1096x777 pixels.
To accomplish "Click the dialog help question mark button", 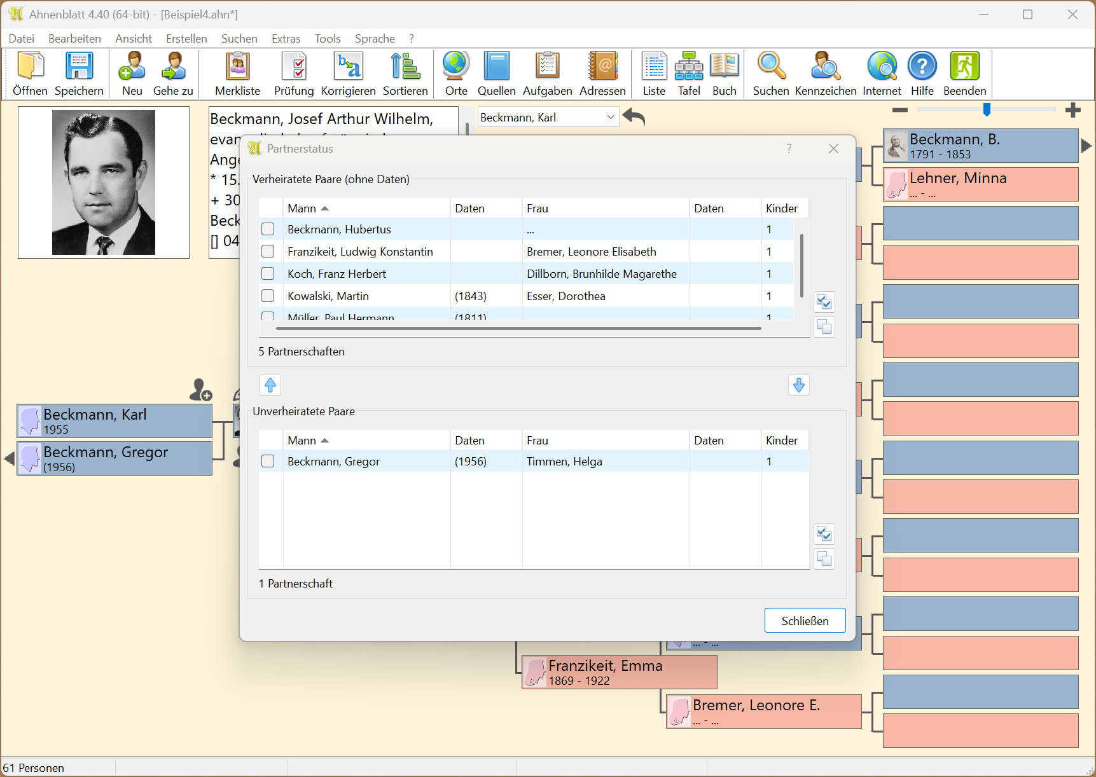I will tap(789, 149).
